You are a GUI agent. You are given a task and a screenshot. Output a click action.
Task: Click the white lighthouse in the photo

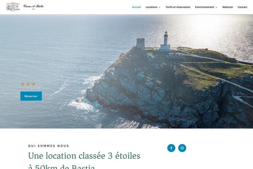tap(165, 41)
